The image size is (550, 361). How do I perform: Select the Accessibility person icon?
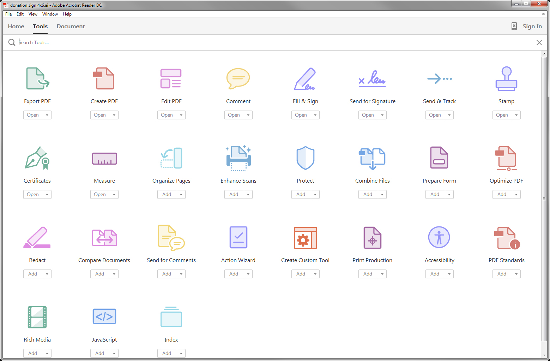pyautogui.click(x=439, y=237)
